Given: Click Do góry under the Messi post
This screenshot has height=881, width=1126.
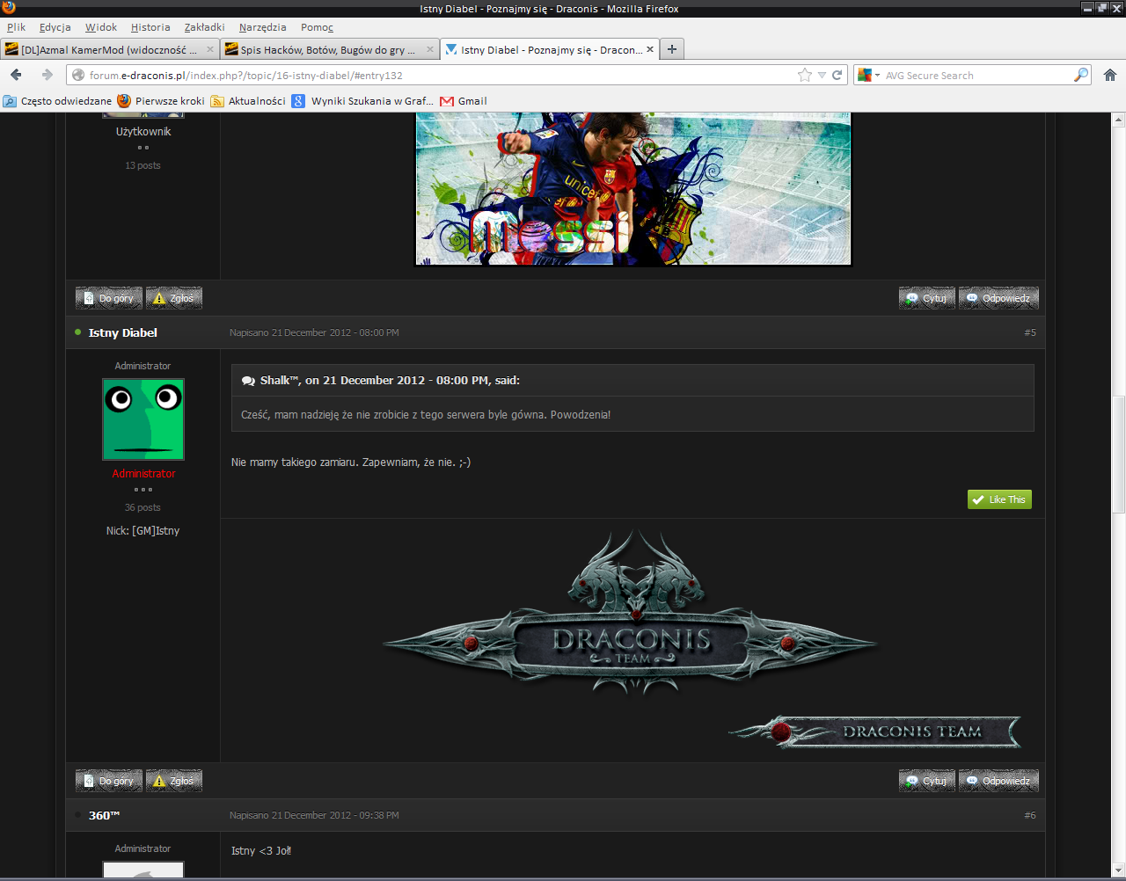Looking at the screenshot, I should pyautogui.click(x=109, y=298).
